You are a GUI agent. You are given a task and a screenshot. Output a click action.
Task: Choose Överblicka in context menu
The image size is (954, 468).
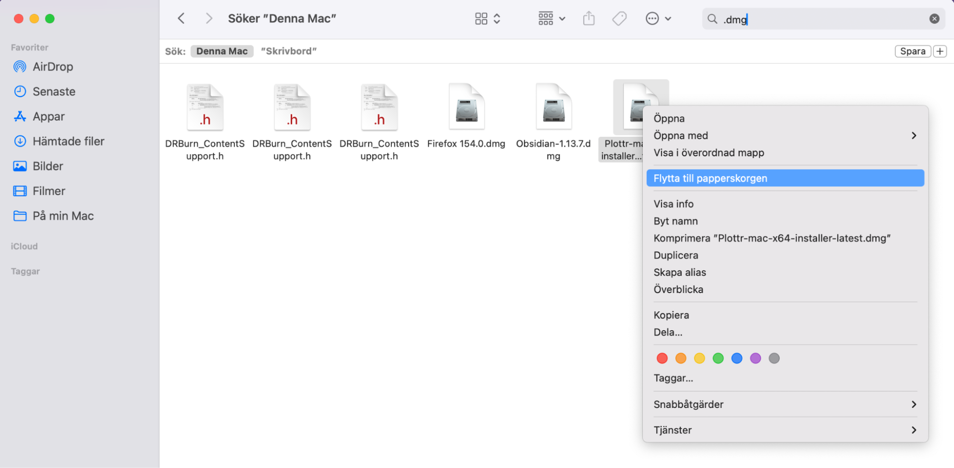[785, 290]
